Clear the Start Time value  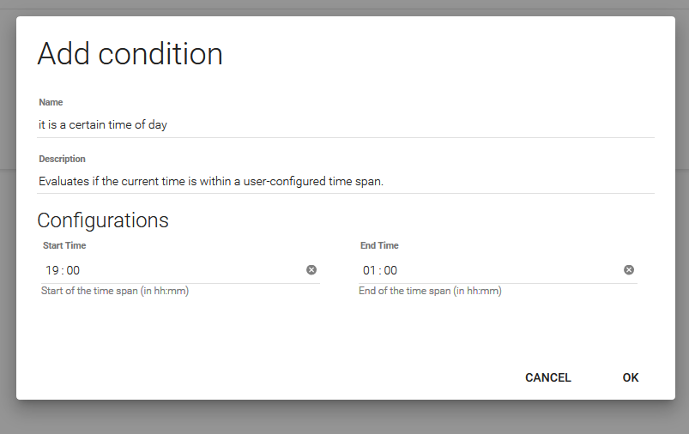[311, 270]
